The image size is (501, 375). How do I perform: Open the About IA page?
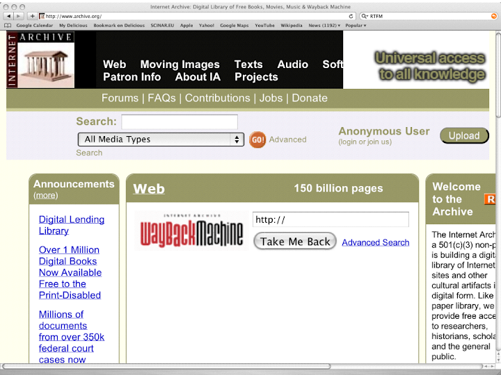pyautogui.click(x=198, y=77)
